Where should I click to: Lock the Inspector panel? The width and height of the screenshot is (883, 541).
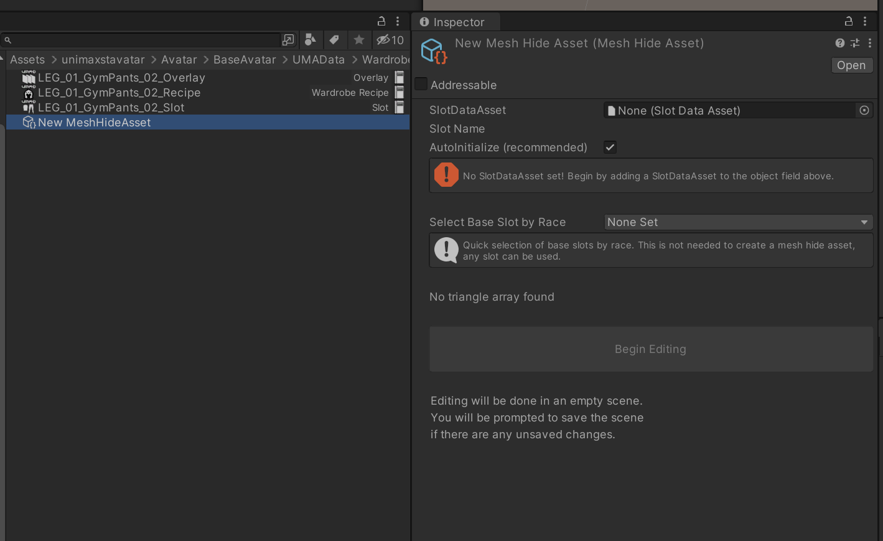pos(849,21)
